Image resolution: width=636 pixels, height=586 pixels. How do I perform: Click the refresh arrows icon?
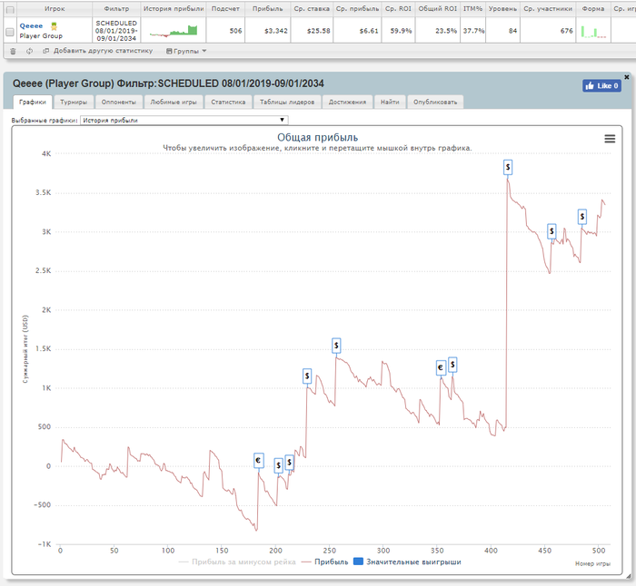coord(29,51)
